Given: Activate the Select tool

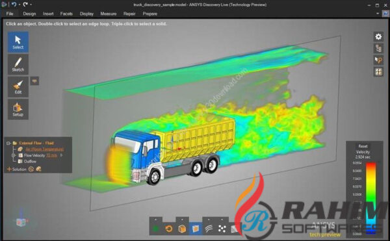Looking at the screenshot, I should 18,42.
